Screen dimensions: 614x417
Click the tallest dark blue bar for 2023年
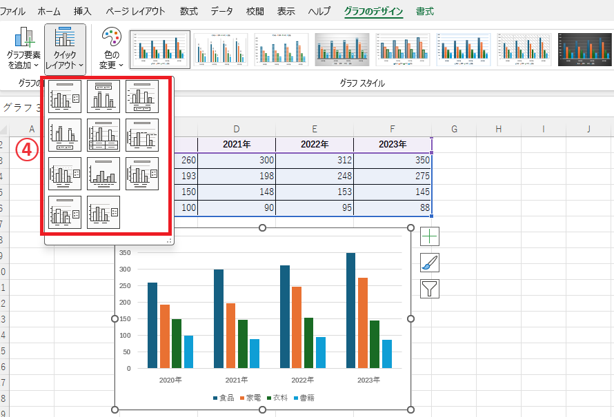coord(351,311)
